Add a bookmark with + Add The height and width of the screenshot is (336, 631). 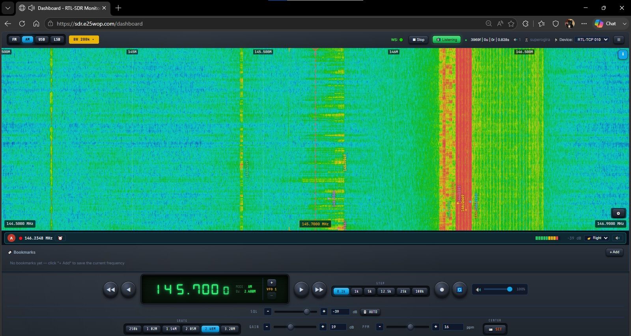(x=614, y=252)
